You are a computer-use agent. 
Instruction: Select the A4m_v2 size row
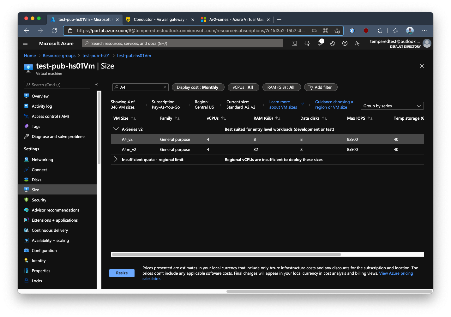click(267, 149)
